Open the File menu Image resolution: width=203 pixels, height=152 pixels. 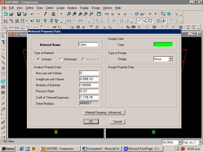[4, 8]
